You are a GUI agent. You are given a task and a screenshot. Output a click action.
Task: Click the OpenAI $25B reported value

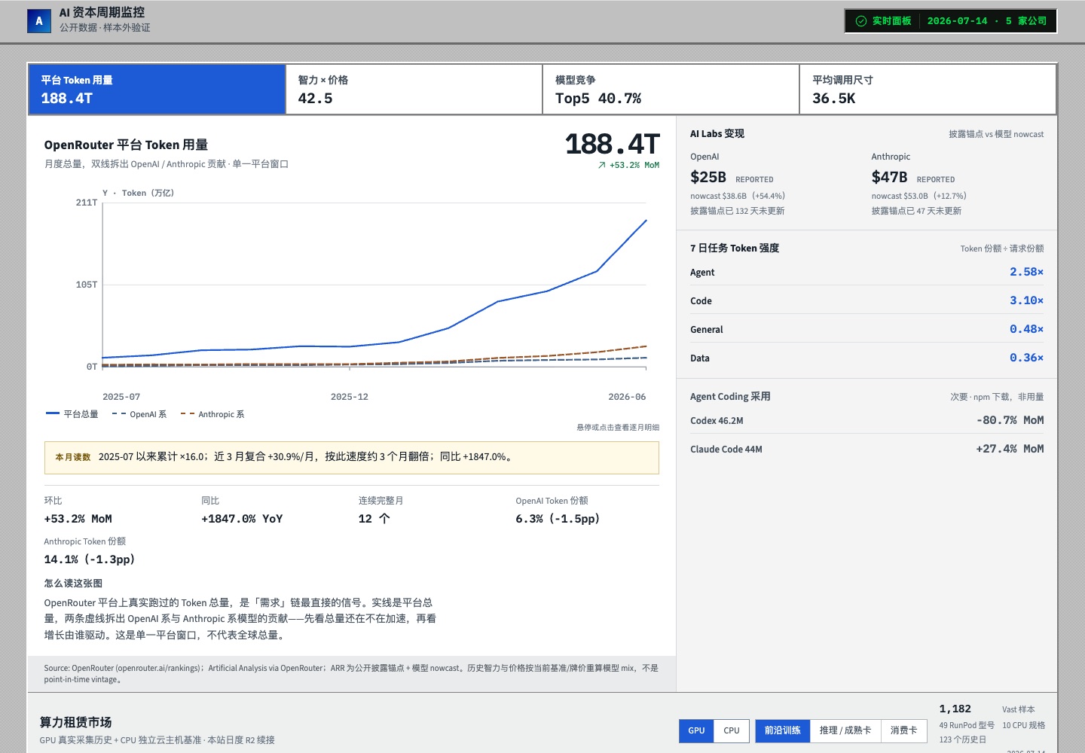(x=708, y=177)
